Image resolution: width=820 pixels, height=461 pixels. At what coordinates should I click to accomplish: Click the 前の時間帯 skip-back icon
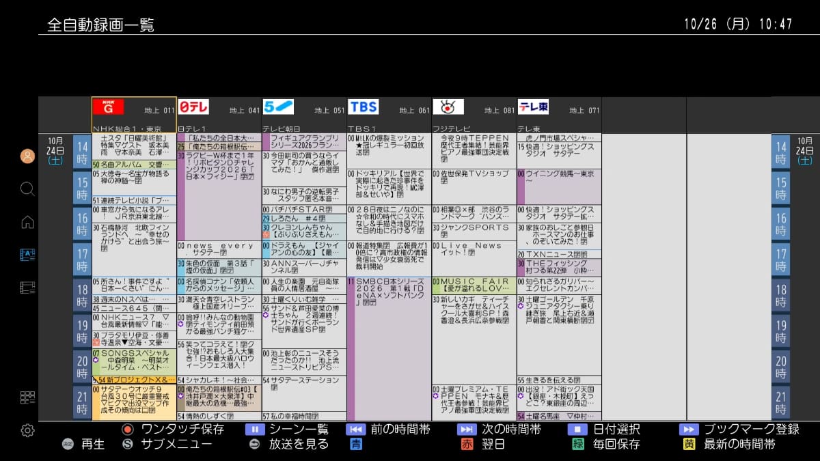(356, 430)
